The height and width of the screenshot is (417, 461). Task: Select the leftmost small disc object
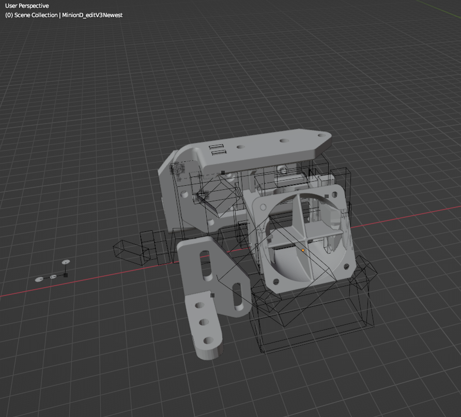pos(39,279)
